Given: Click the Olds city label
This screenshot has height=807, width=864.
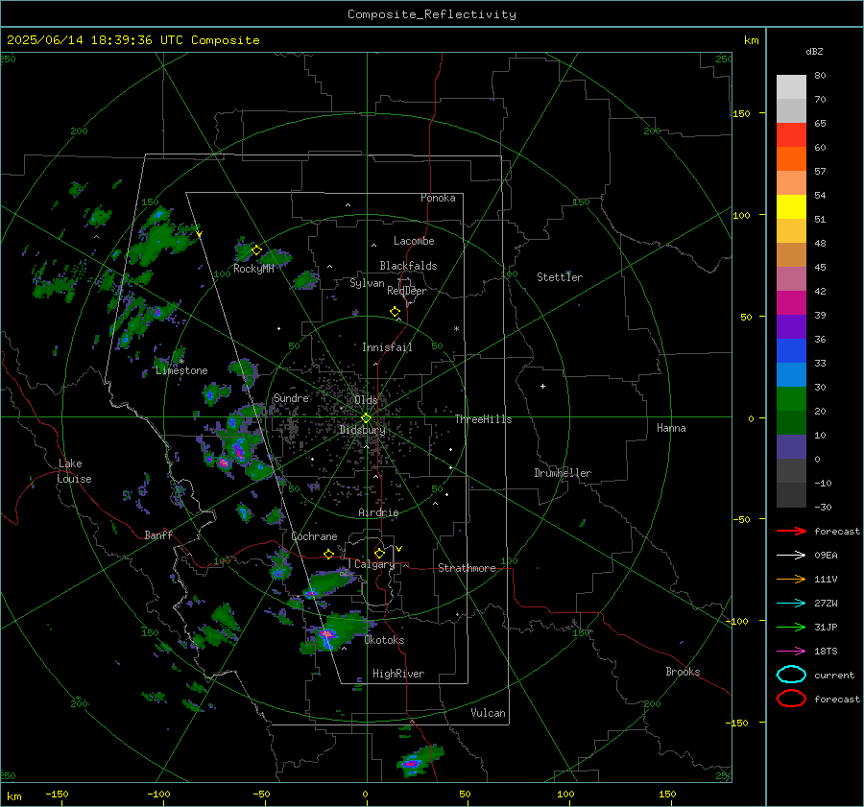Looking at the screenshot, I should click(366, 400).
